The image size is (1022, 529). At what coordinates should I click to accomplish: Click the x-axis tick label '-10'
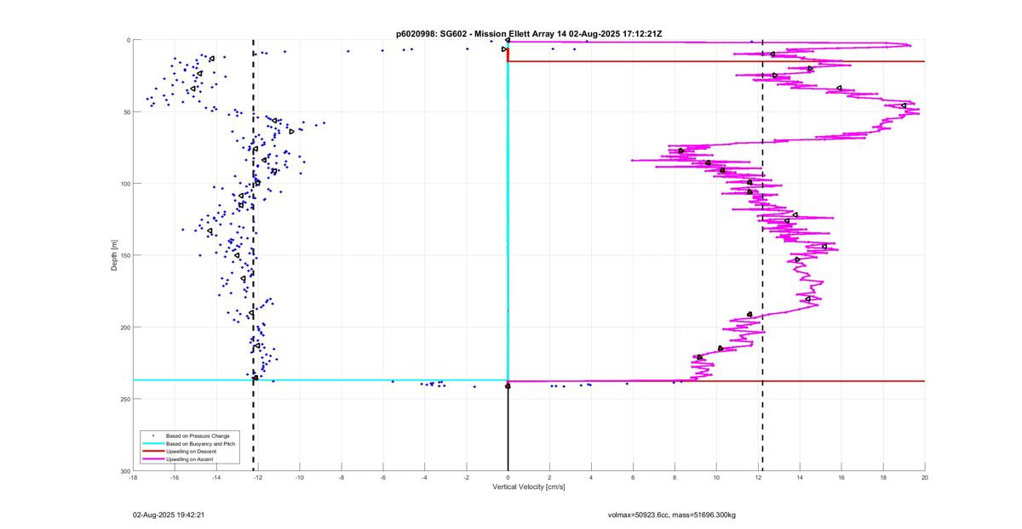(300, 478)
